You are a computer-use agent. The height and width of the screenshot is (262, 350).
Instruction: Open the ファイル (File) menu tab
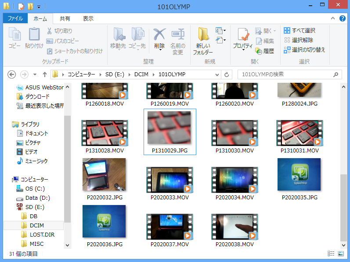[15, 19]
